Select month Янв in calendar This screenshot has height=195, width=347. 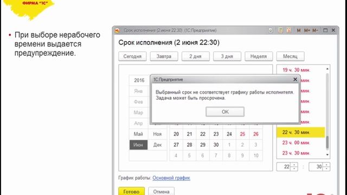coord(138,91)
